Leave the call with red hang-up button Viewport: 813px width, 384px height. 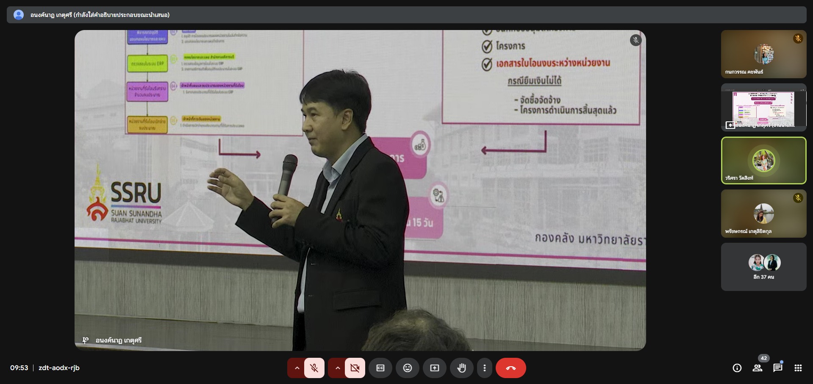coord(511,368)
